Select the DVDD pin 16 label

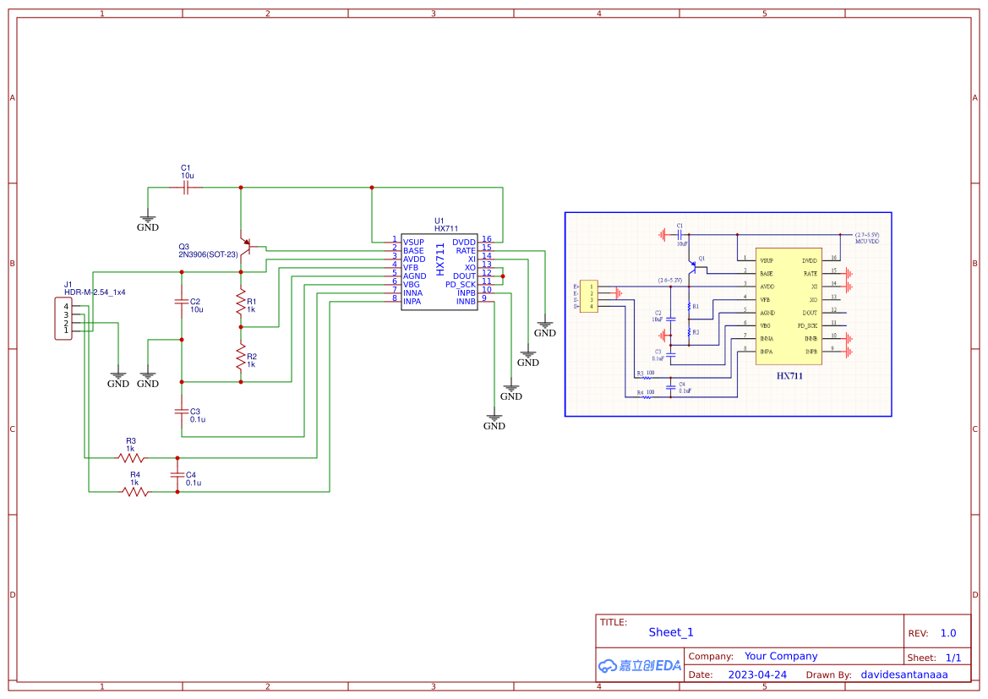pos(464,243)
